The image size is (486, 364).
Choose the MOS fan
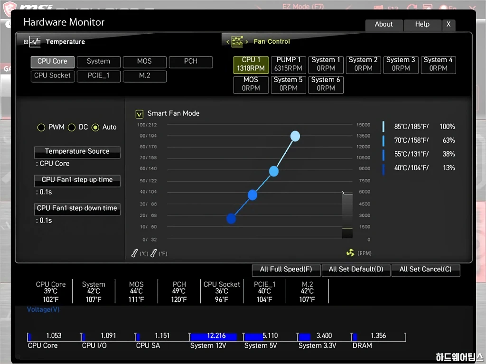pos(251,84)
